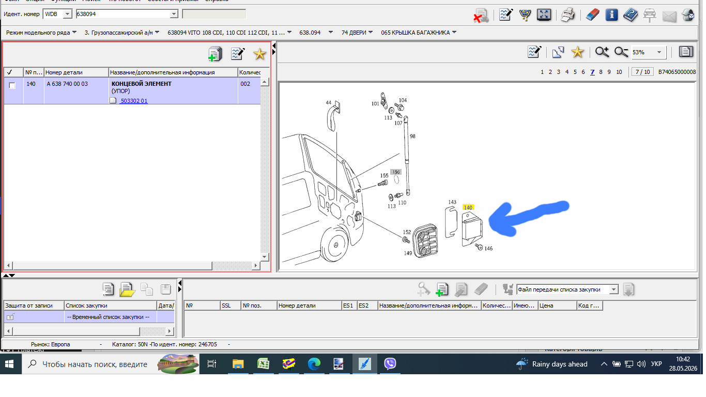
Task: Click the overlapping pages icon above illustration
Action: tap(558, 52)
